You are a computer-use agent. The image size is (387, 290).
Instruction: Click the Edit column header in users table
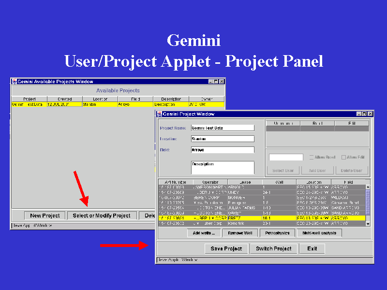352,123
